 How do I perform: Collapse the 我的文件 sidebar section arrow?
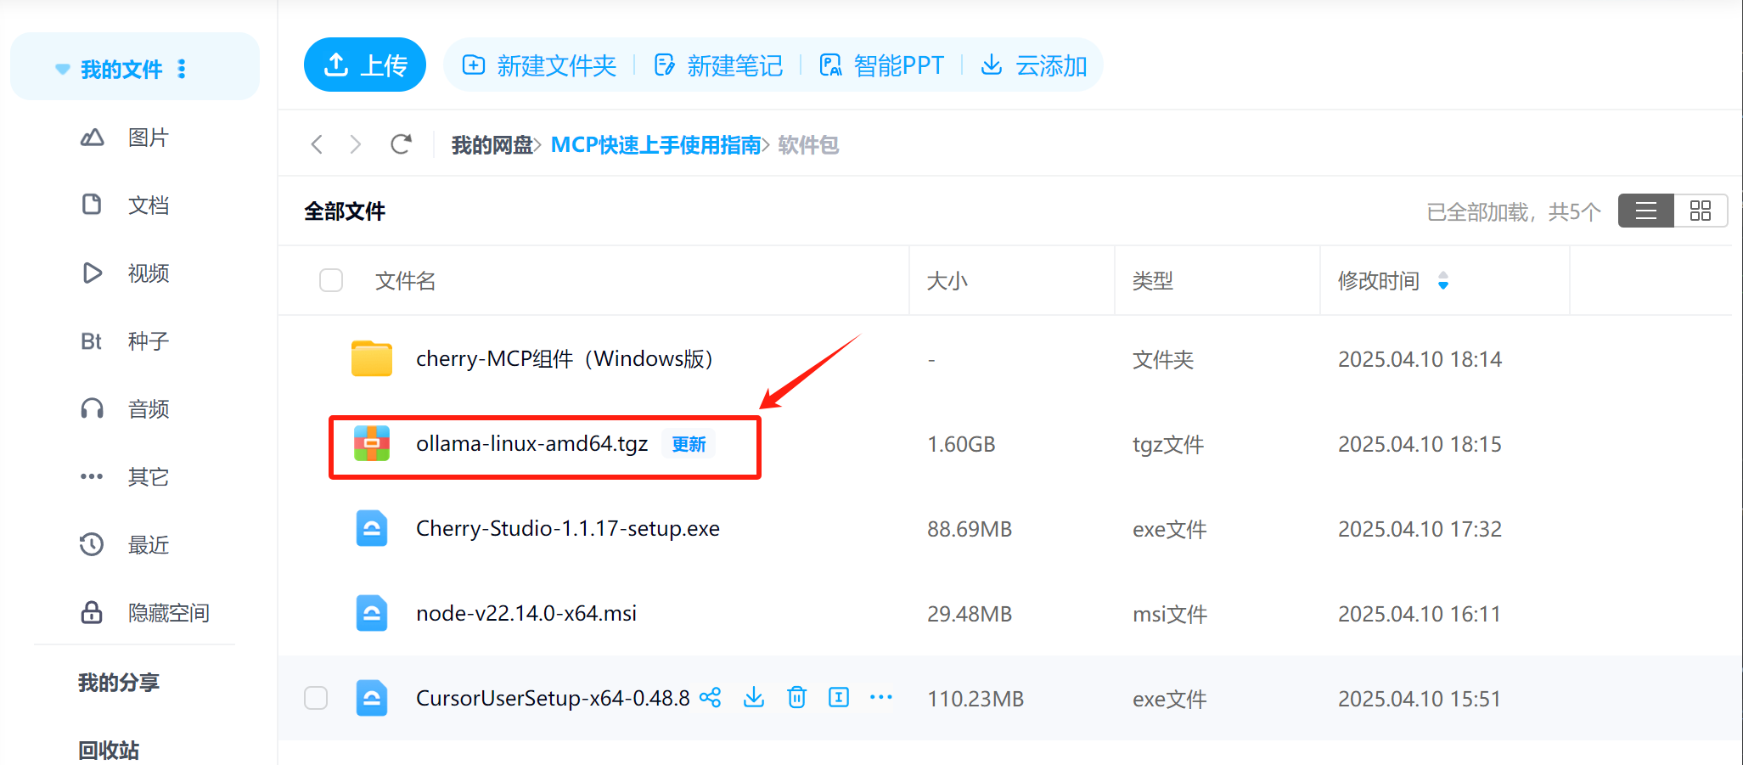click(62, 69)
